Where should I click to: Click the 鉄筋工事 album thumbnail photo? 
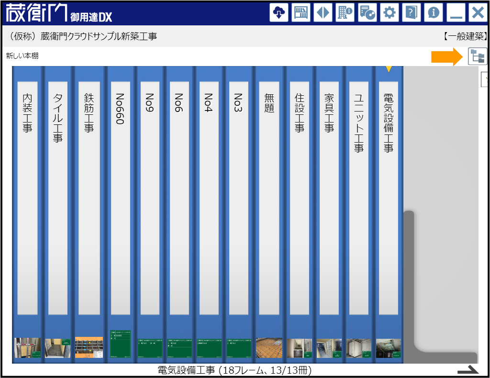point(89,348)
